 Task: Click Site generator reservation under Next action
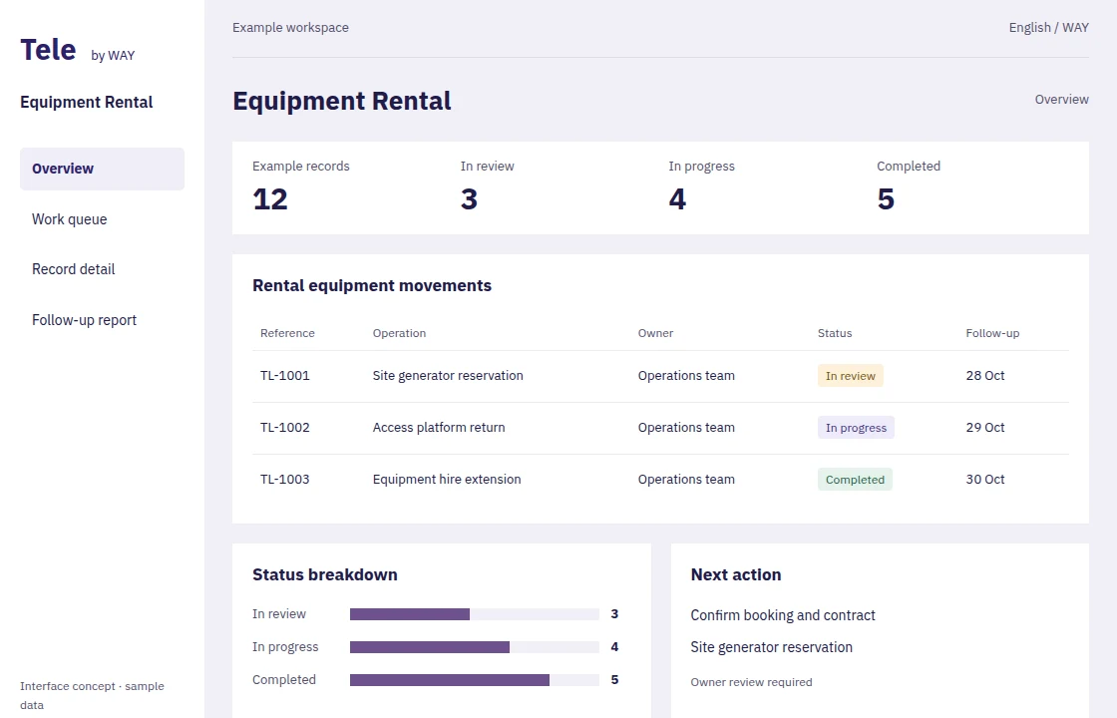click(x=772, y=647)
